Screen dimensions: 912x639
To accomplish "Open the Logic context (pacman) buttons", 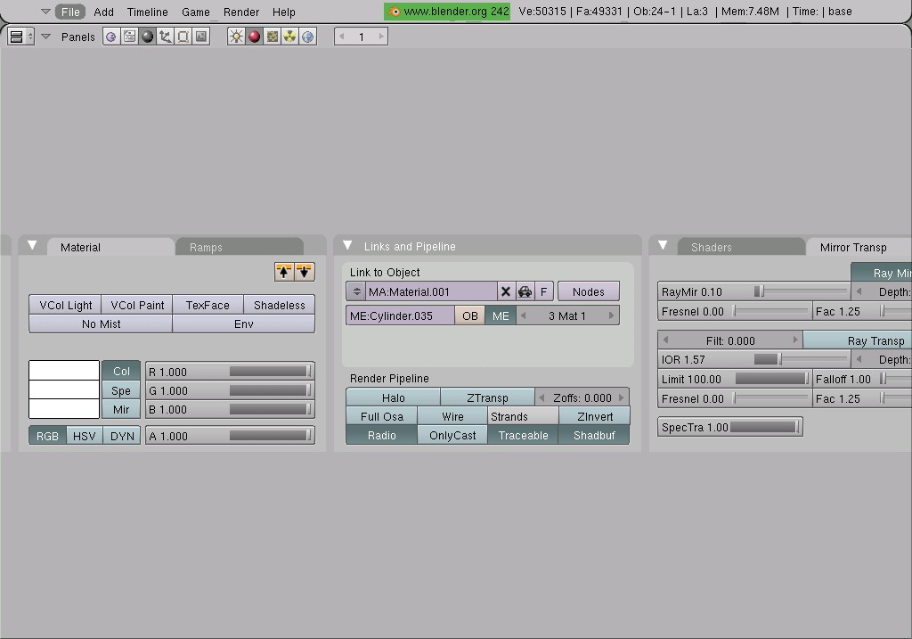I will [111, 37].
